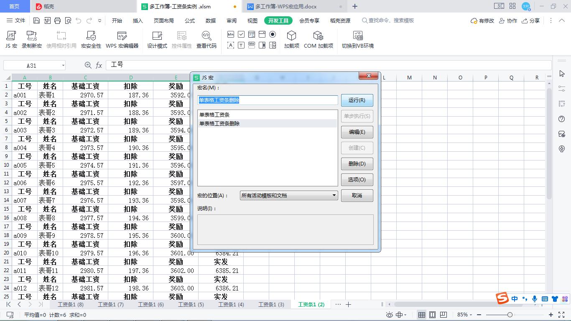Insert a spin button control
This screenshot has width=571, height=321.
tap(272, 45)
